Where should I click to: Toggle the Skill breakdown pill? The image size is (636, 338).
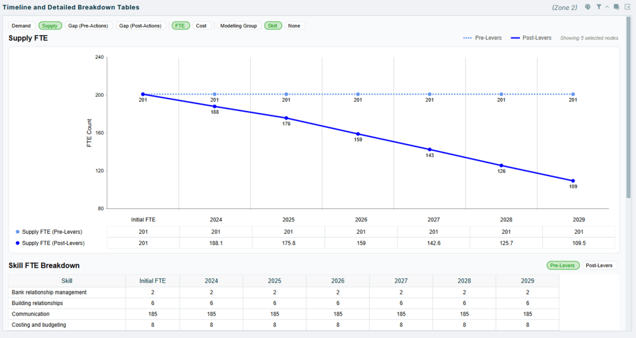(x=273, y=26)
